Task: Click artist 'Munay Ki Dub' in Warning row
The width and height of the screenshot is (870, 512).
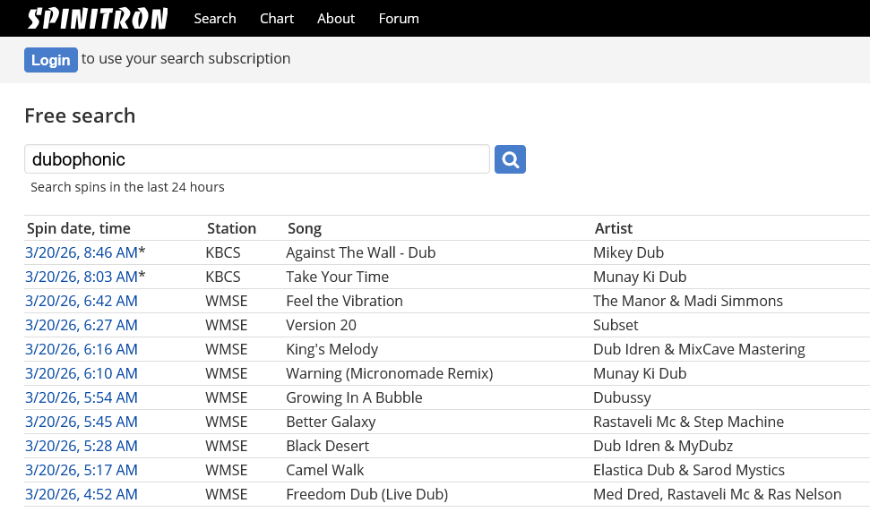Action: point(640,373)
